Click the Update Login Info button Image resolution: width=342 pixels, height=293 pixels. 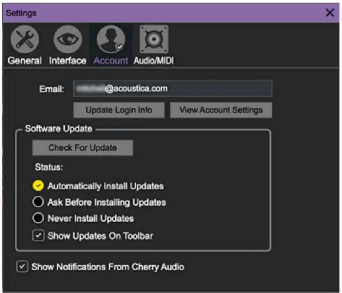(119, 110)
